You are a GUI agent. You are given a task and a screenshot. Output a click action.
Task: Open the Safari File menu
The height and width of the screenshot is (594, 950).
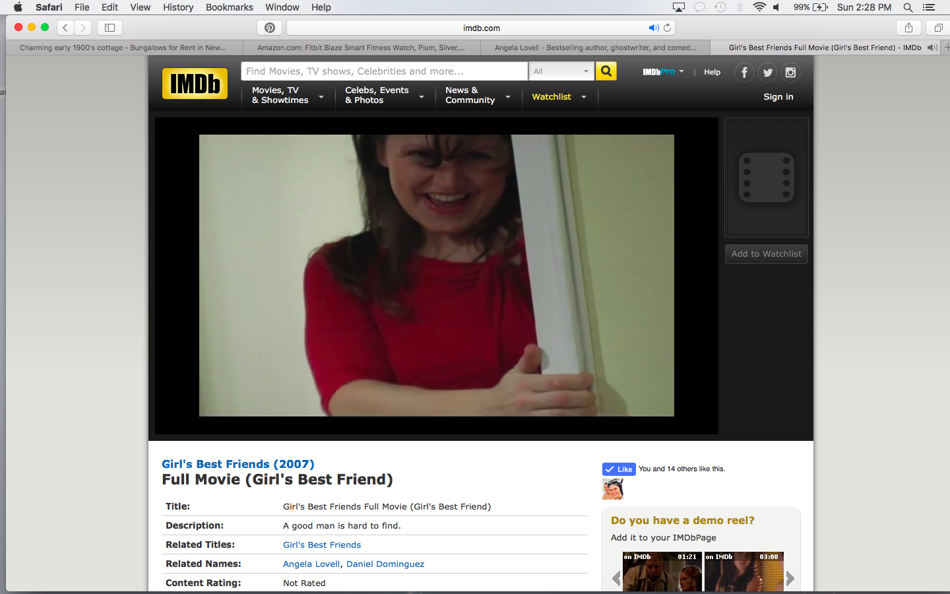[x=82, y=7]
